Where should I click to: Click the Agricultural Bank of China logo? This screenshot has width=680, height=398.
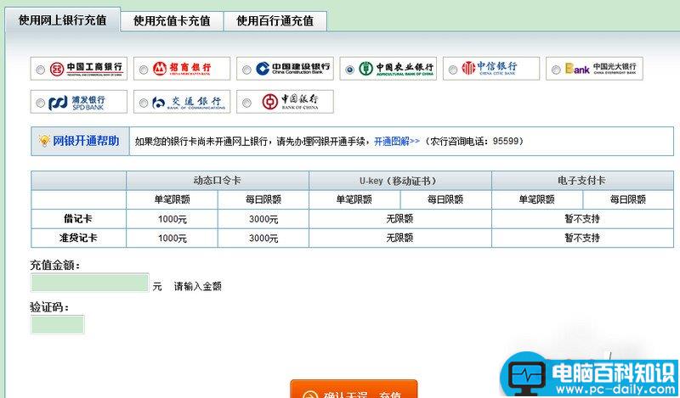pyautogui.click(x=396, y=69)
